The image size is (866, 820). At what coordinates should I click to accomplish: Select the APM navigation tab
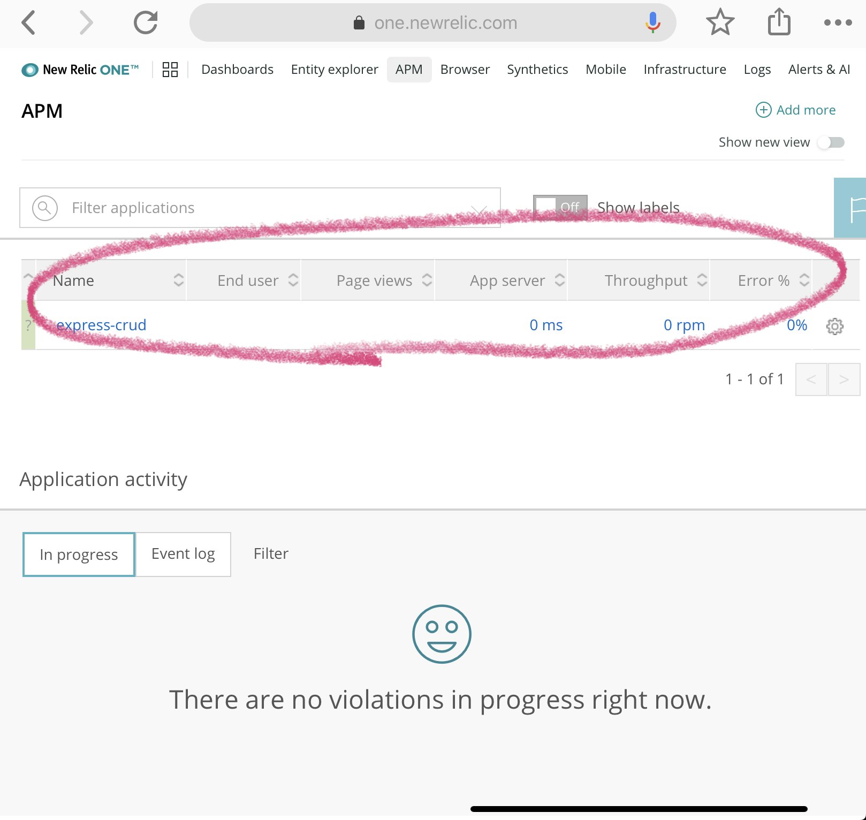(x=409, y=70)
